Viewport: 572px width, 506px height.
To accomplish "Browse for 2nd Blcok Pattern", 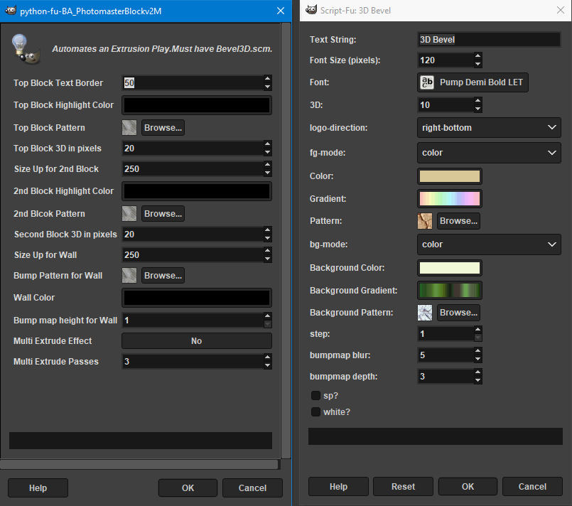I will point(163,213).
